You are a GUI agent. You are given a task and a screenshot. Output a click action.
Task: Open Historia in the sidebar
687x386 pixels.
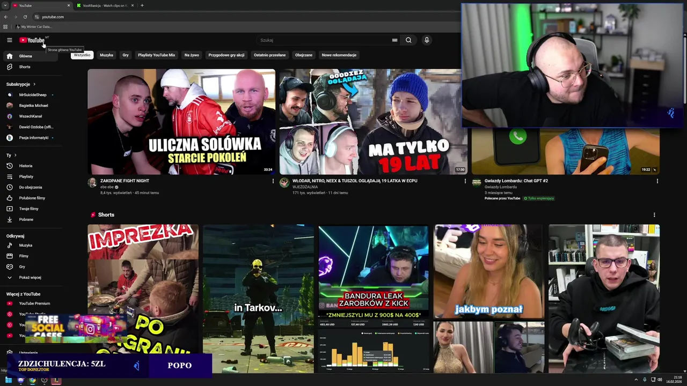31,166
